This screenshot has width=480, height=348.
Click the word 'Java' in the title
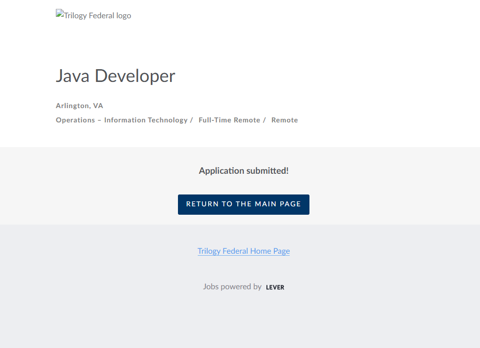(x=73, y=76)
